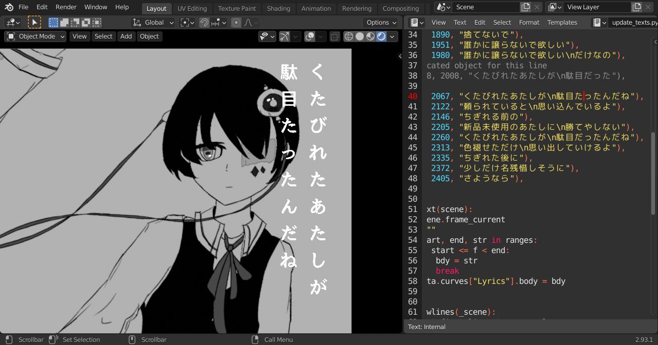The image size is (658, 345).
Task: Switch viewport to wireframe shading
Action: (x=348, y=36)
